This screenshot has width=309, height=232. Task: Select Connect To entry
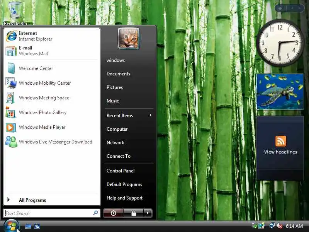119,156
